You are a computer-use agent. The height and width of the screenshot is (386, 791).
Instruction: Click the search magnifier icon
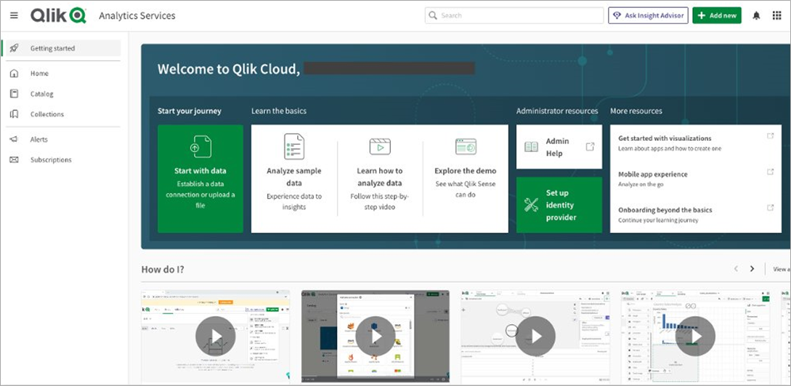(433, 16)
